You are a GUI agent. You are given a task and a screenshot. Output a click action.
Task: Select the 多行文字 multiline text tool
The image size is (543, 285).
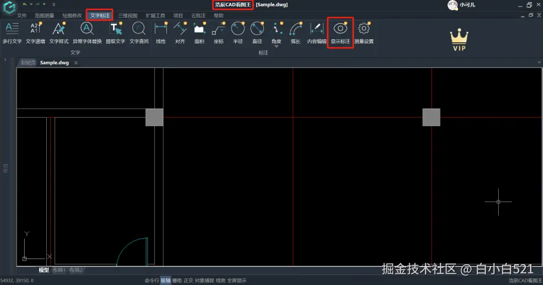pos(12,33)
